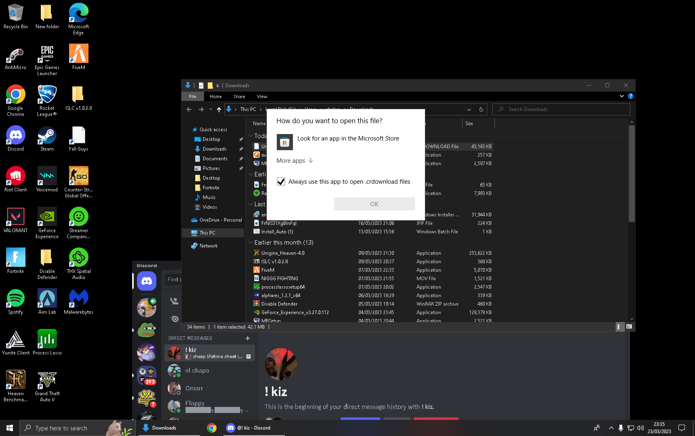Select Unigine_Heaven-4.0 file
The width and height of the screenshot is (695, 436).
pos(283,253)
